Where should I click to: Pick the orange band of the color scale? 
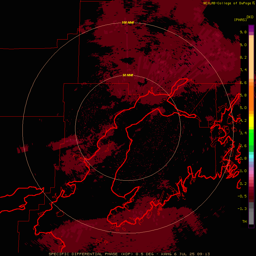pos(251,98)
